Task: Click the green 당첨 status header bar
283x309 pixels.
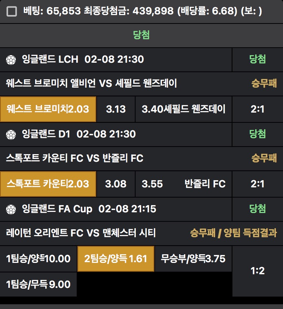Action: click(141, 35)
